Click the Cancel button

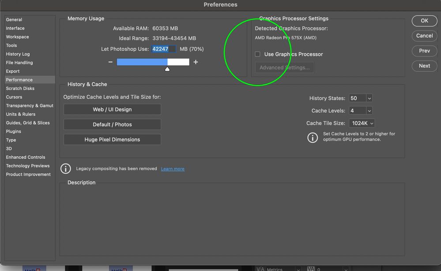[x=424, y=36]
